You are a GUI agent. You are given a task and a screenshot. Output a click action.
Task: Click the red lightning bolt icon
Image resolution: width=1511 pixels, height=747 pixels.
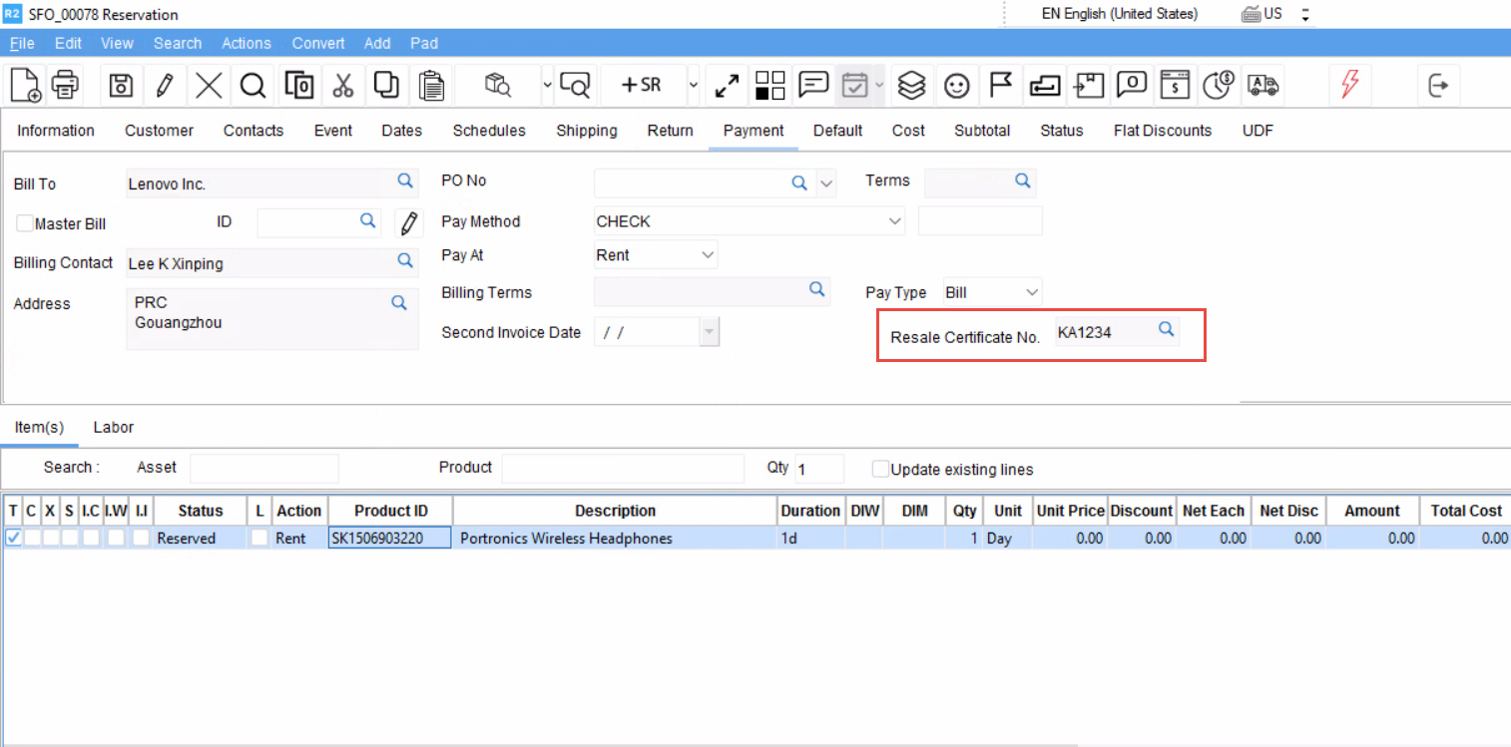[x=1349, y=86]
